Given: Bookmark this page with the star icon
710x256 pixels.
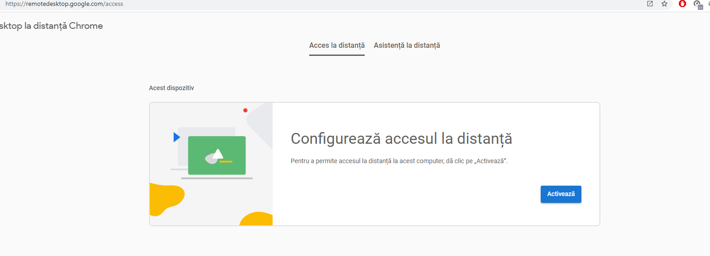Looking at the screenshot, I should pos(664,4).
